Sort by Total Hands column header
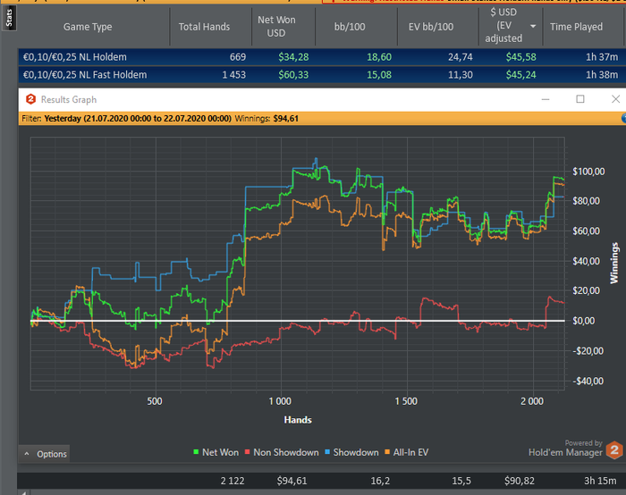 (204, 27)
